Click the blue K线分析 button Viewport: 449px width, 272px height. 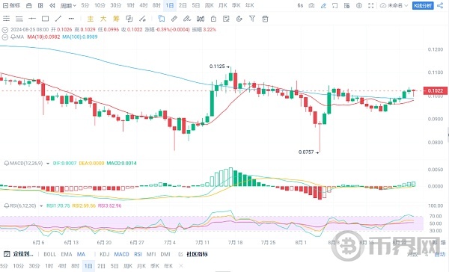(423, 5)
